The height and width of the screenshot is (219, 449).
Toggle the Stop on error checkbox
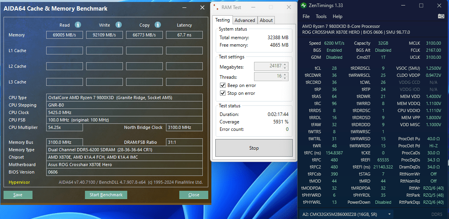[222, 93]
